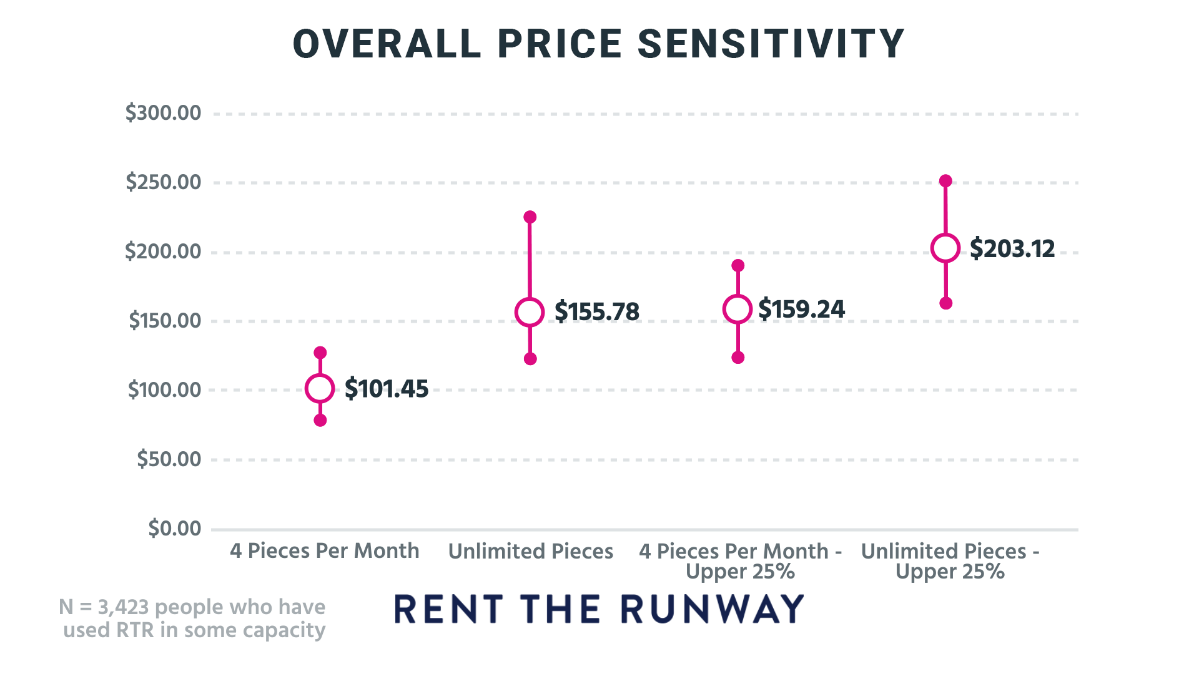Click the $101.45 hollow circle marker
Viewport: 1199px width, 674px height.
(320, 388)
